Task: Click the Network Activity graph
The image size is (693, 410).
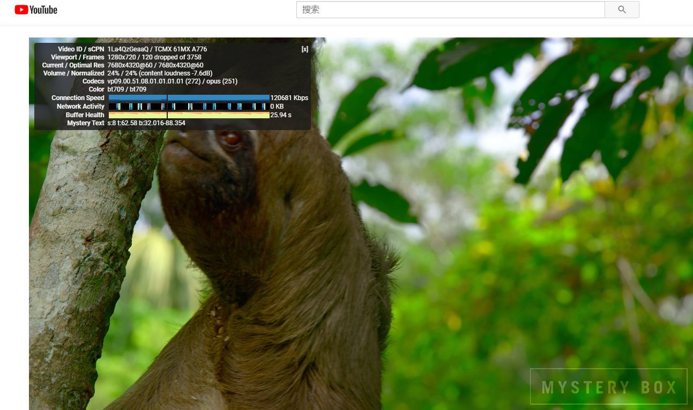Action: pyautogui.click(x=189, y=107)
